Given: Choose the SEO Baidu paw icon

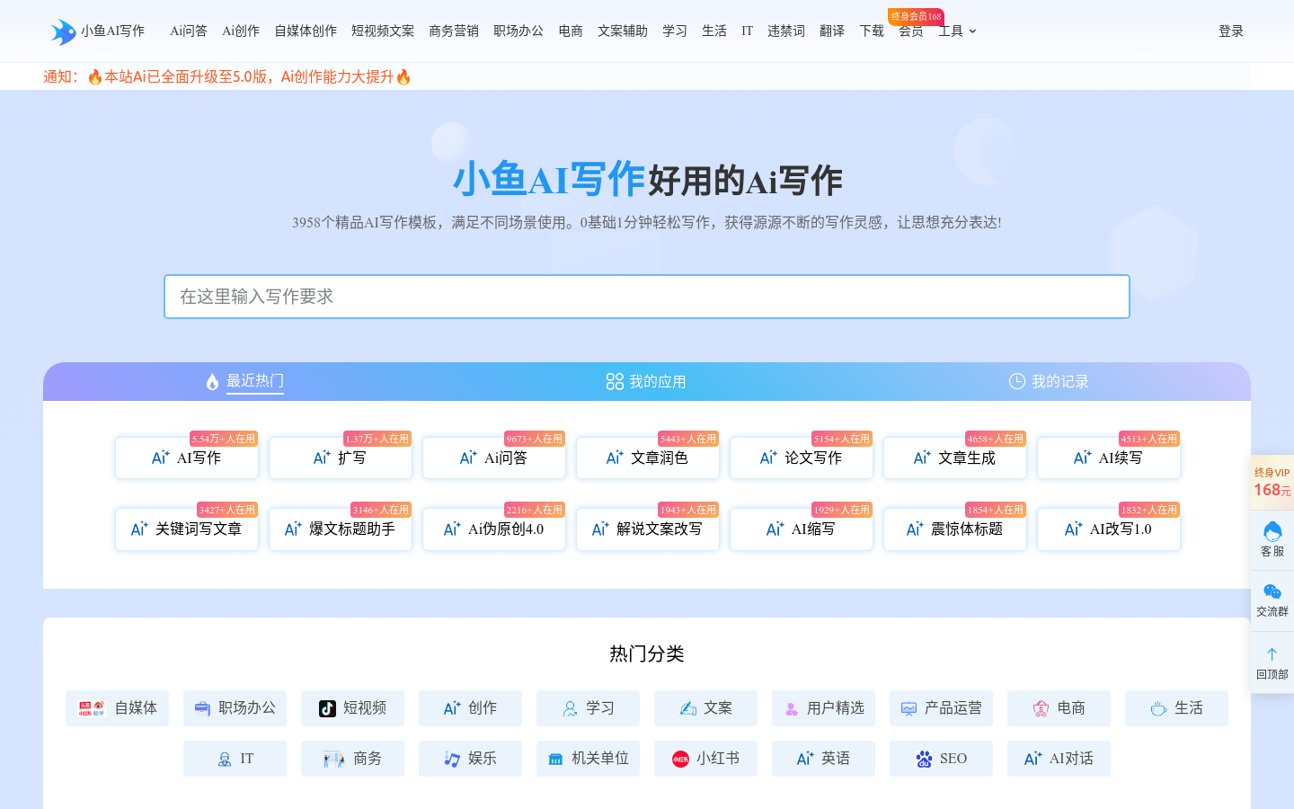Looking at the screenshot, I should 924,759.
